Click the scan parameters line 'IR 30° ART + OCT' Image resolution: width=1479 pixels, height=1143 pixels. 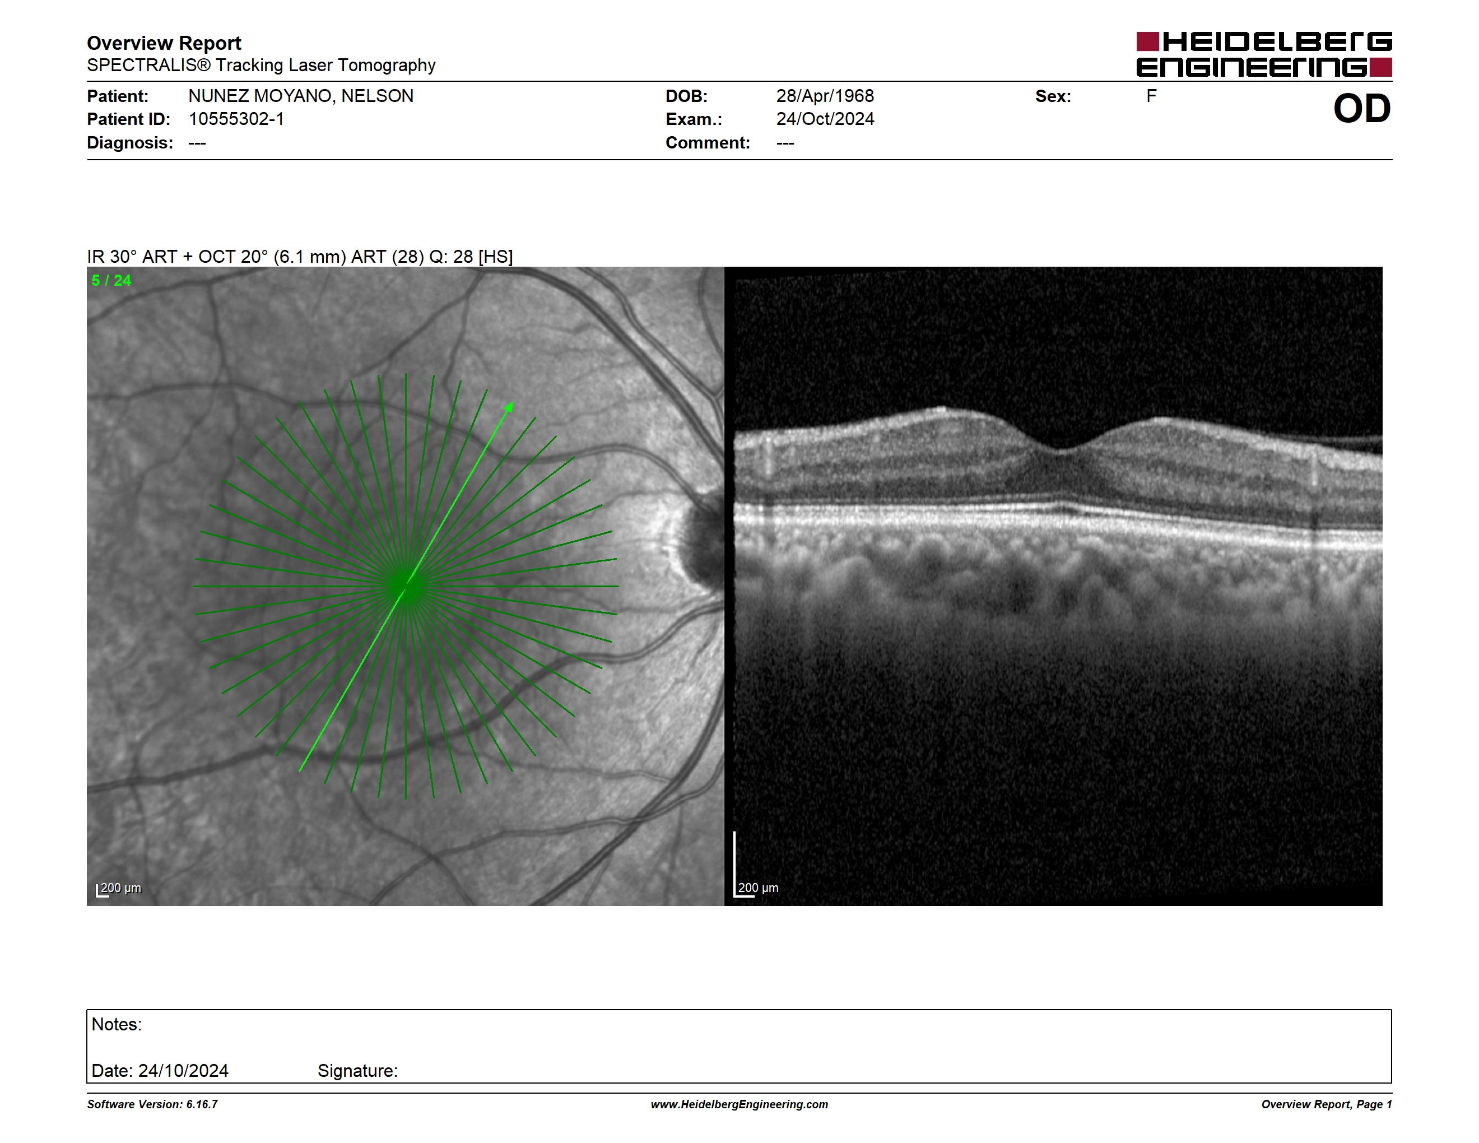(x=300, y=257)
